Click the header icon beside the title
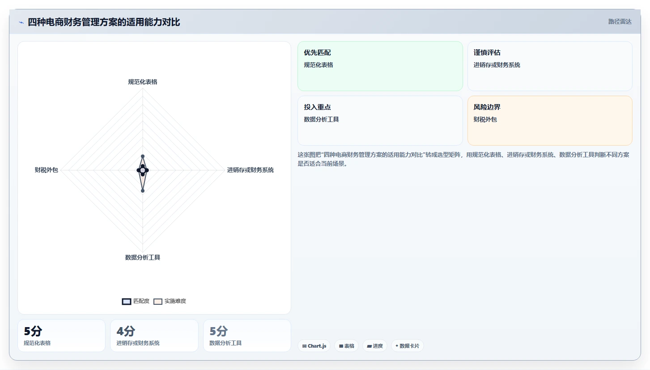650x370 pixels. pyautogui.click(x=21, y=22)
